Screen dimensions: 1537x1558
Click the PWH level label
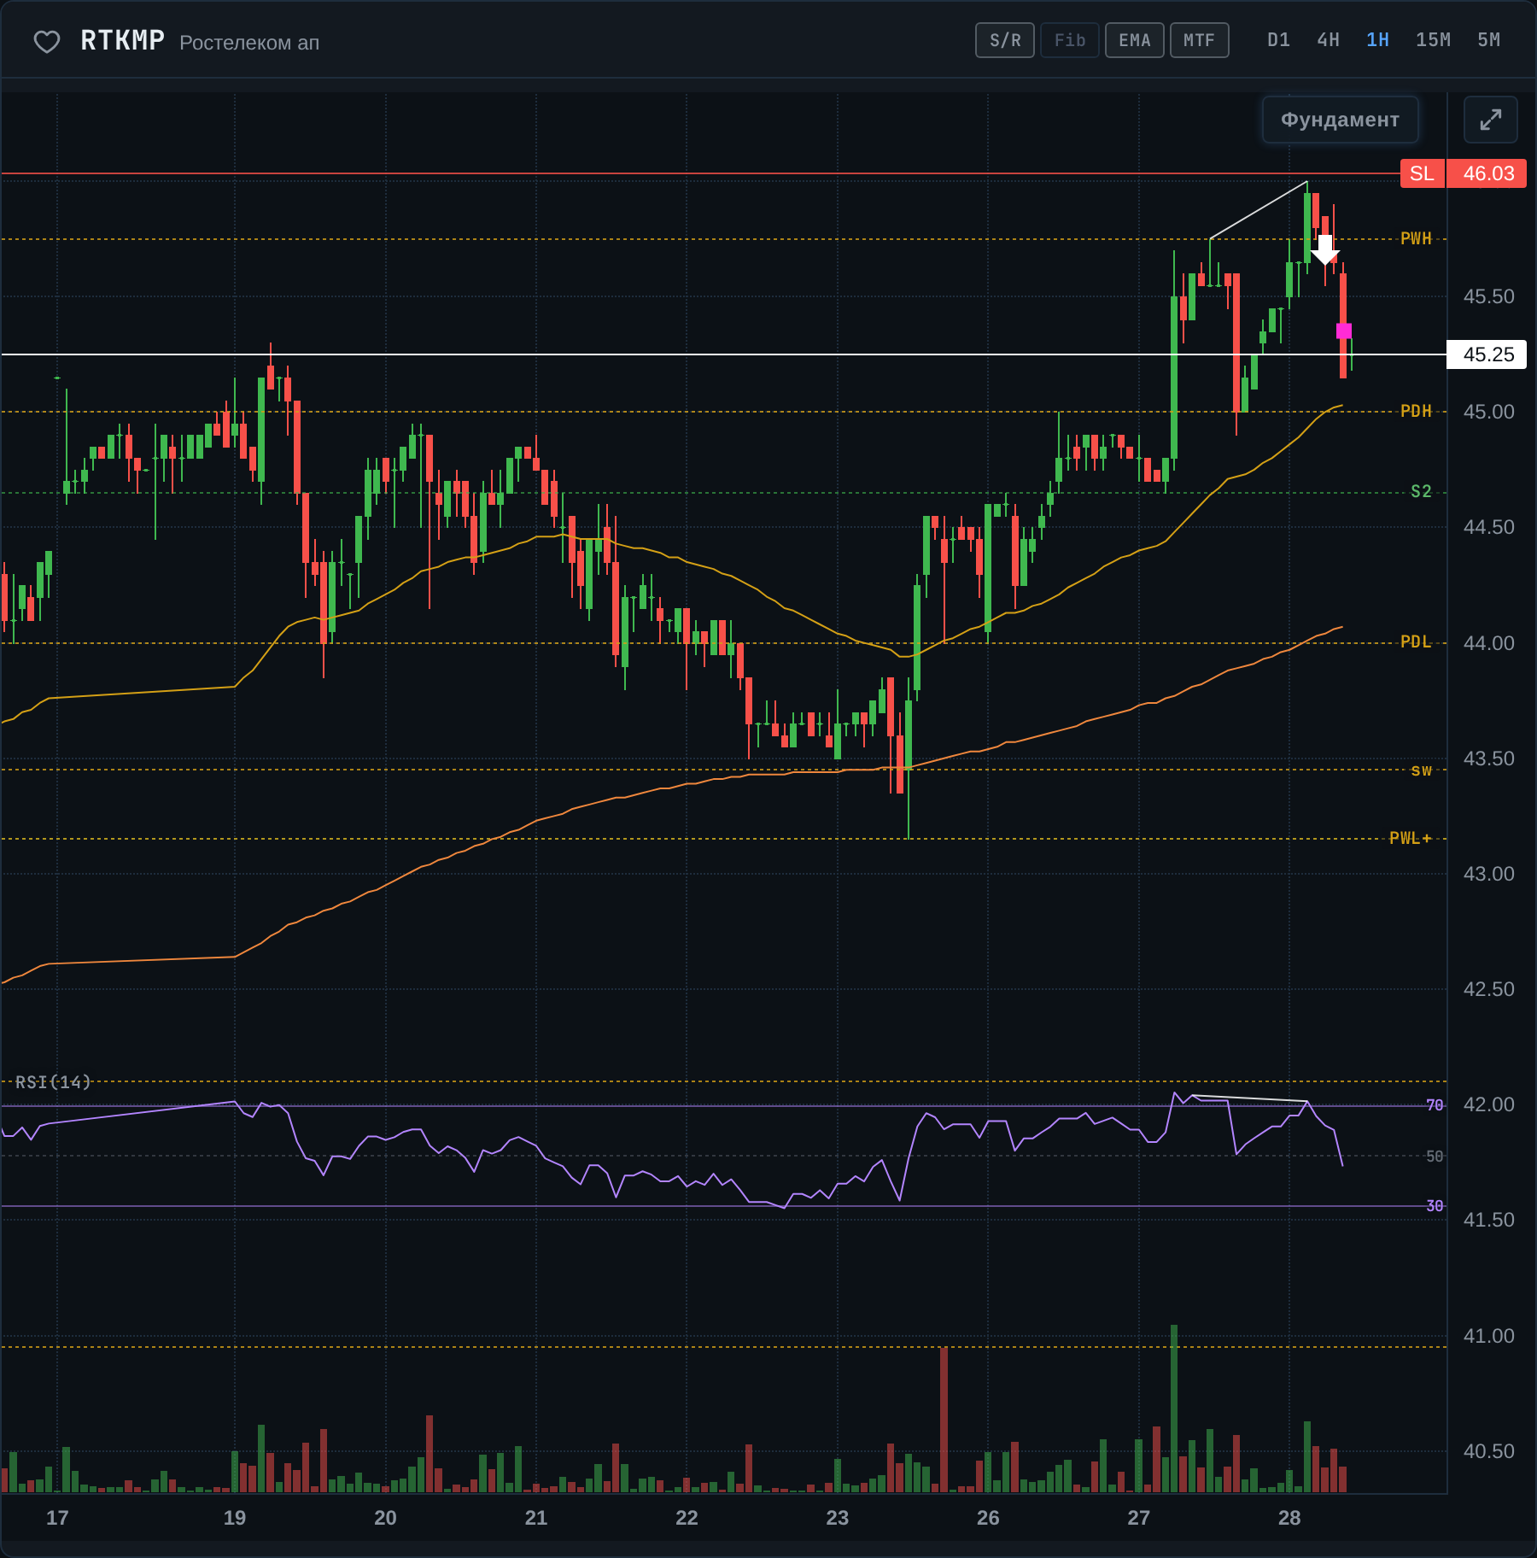(x=1416, y=239)
